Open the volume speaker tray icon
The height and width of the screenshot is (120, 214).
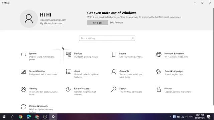[x=186, y=117]
